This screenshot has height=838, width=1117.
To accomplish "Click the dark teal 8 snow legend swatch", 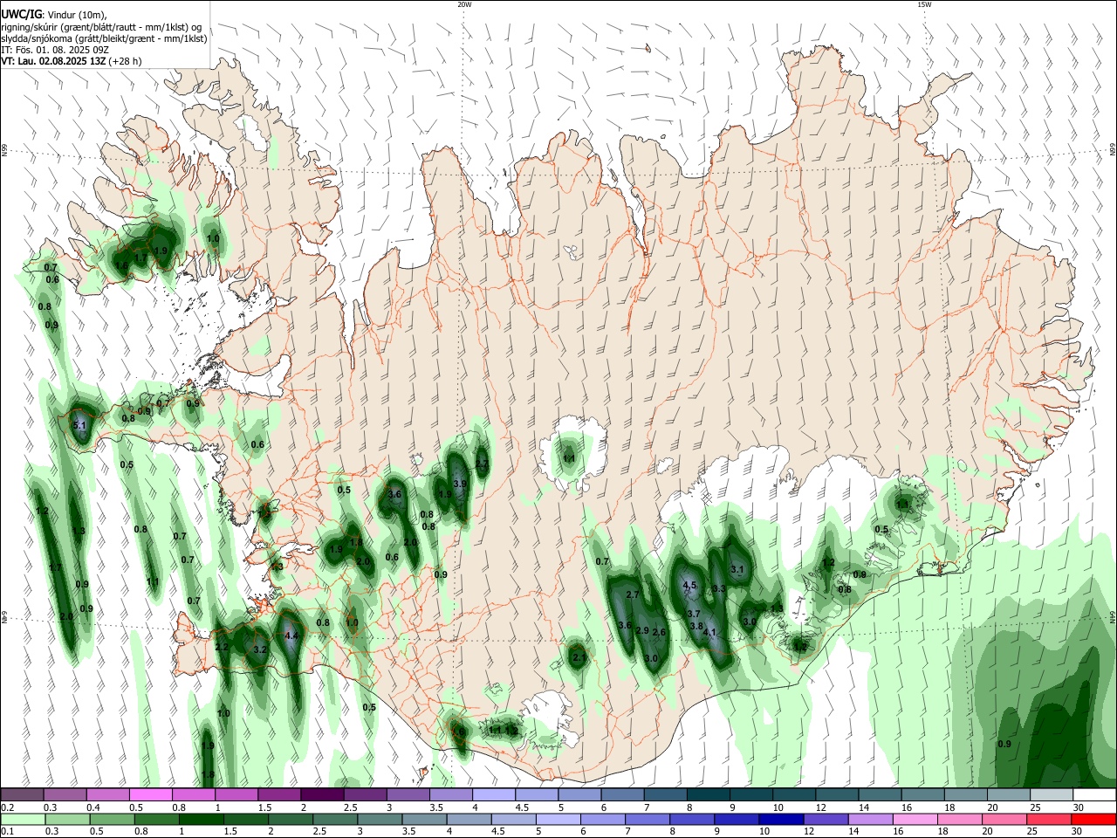I will click(x=709, y=794).
